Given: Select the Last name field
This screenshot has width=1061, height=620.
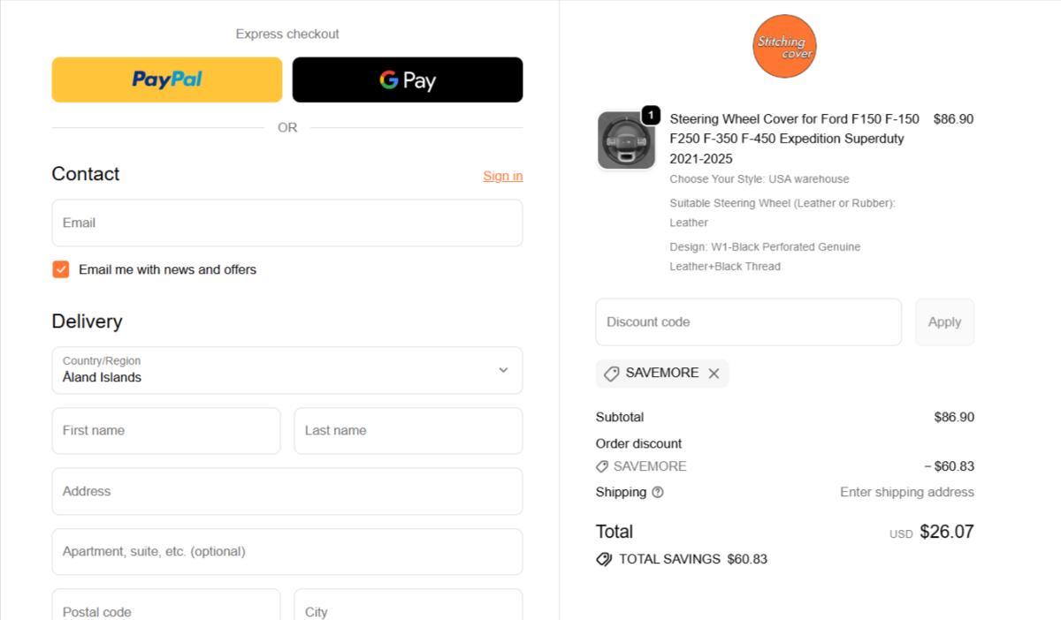Looking at the screenshot, I should (408, 431).
